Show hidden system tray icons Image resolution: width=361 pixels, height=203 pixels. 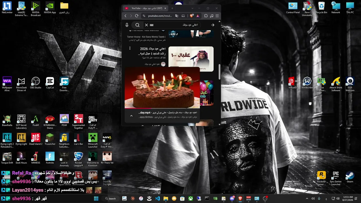(307, 198)
